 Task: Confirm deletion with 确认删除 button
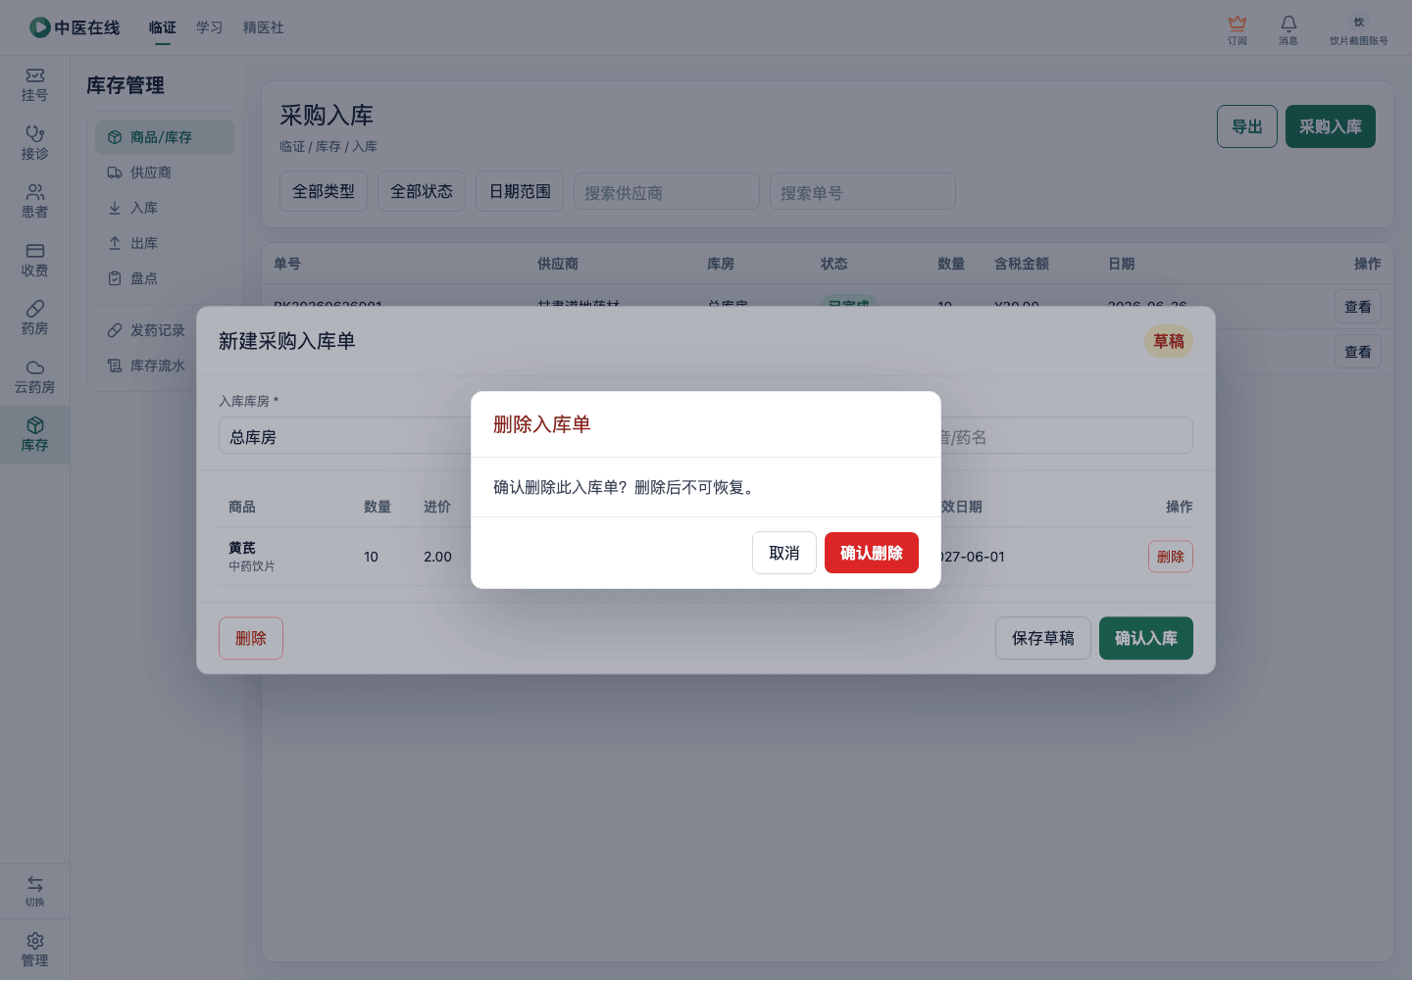[x=871, y=553]
